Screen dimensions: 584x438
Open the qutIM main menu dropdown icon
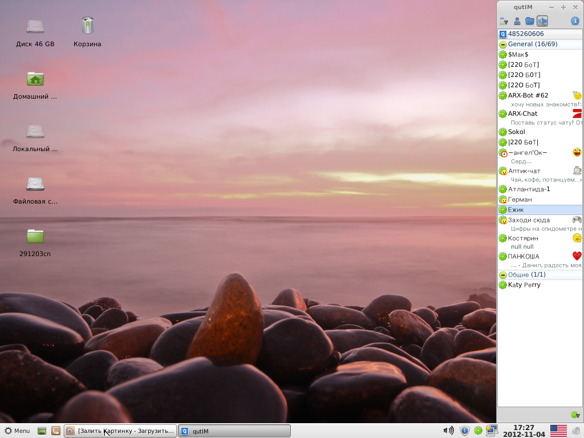504,21
